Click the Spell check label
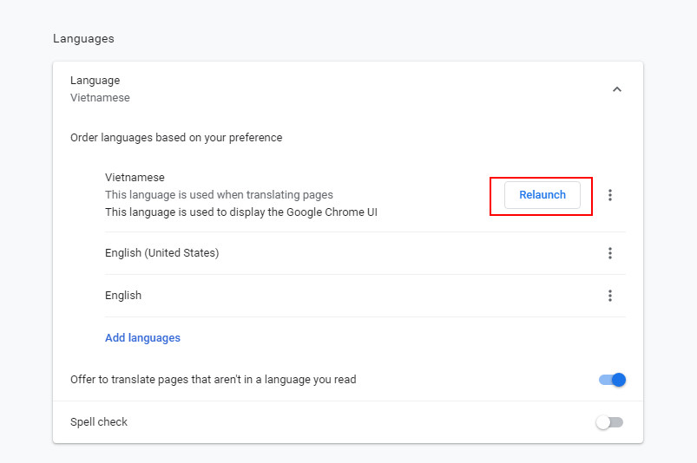 99,422
